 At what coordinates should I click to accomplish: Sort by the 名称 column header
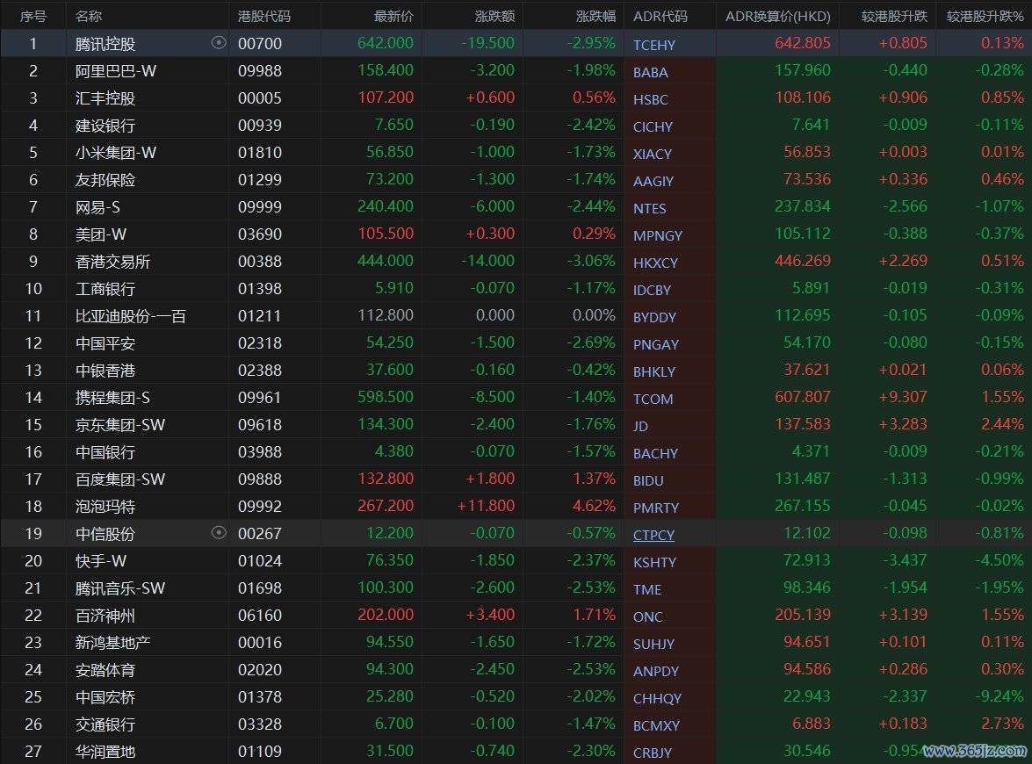point(89,16)
